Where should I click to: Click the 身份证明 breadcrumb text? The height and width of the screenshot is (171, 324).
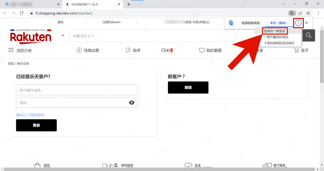click(23, 64)
